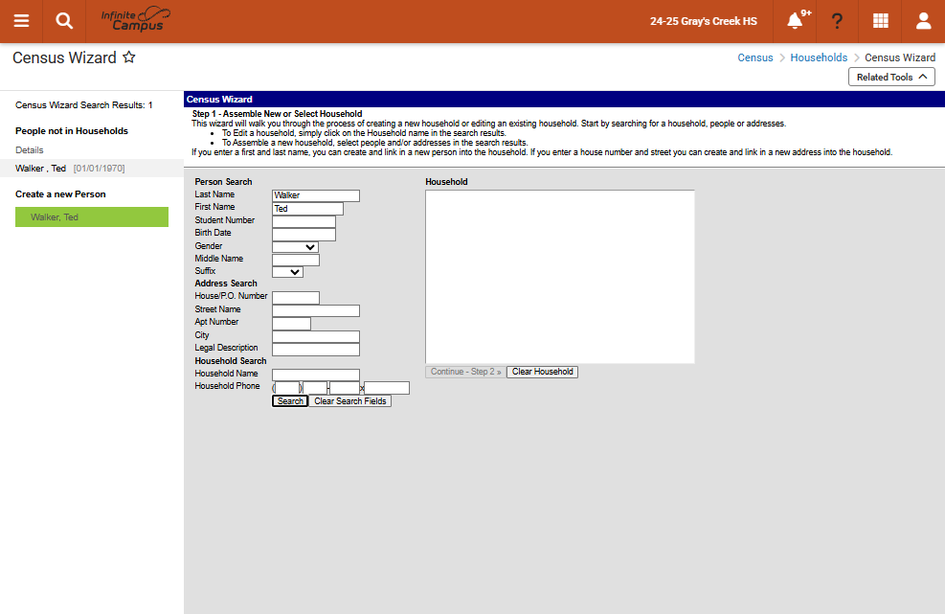945x614 pixels.
Task: Click People not in Households heading
Action: (72, 131)
